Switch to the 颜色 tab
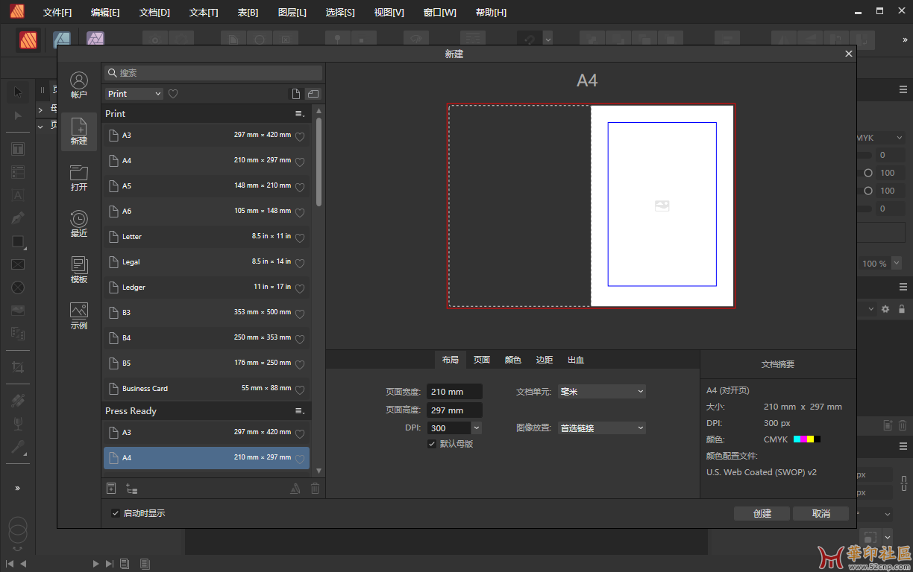The width and height of the screenshot is (913, 572). click(513, 360)
